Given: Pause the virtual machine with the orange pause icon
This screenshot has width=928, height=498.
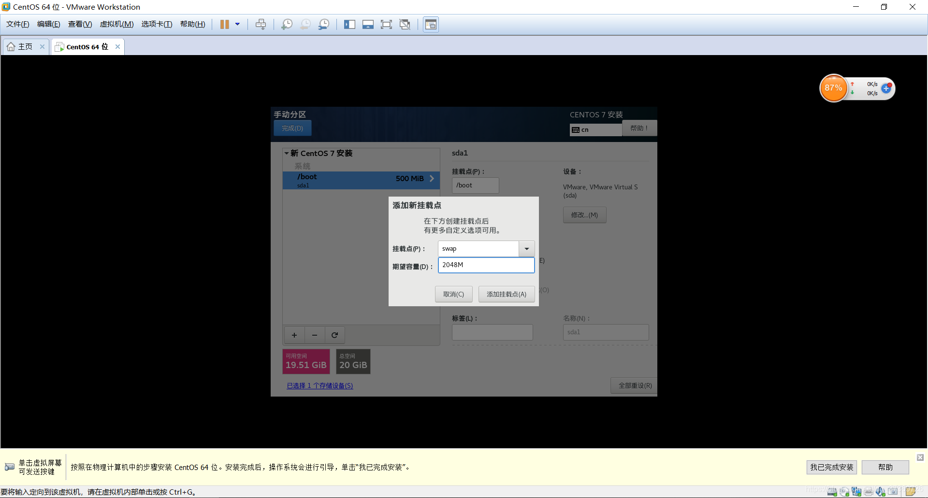Looking at the screenshot, I should (224, 24).
